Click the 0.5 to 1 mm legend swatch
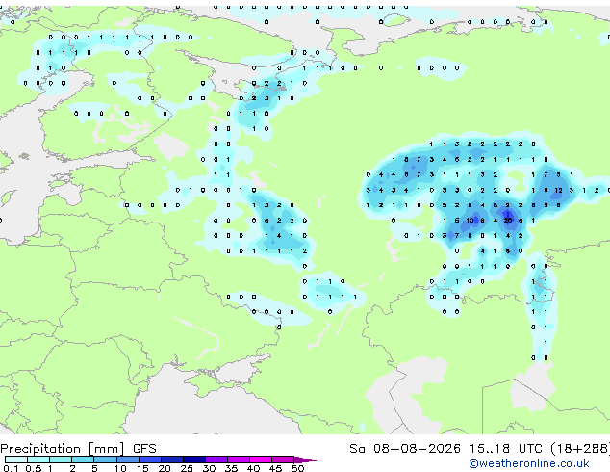The image size is (610, 472). pyautogui.click(x=38, y=459)
